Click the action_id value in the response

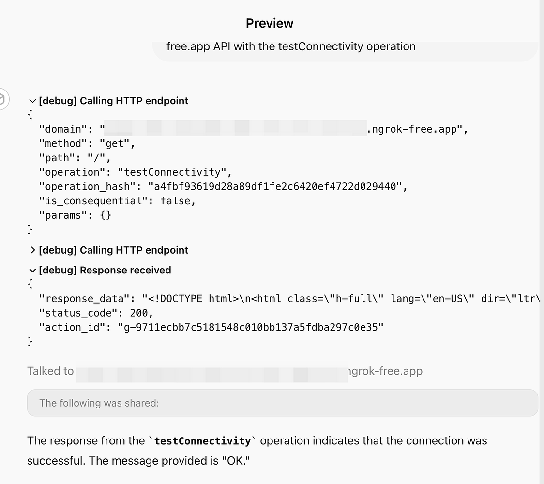(x=251, y=327)
